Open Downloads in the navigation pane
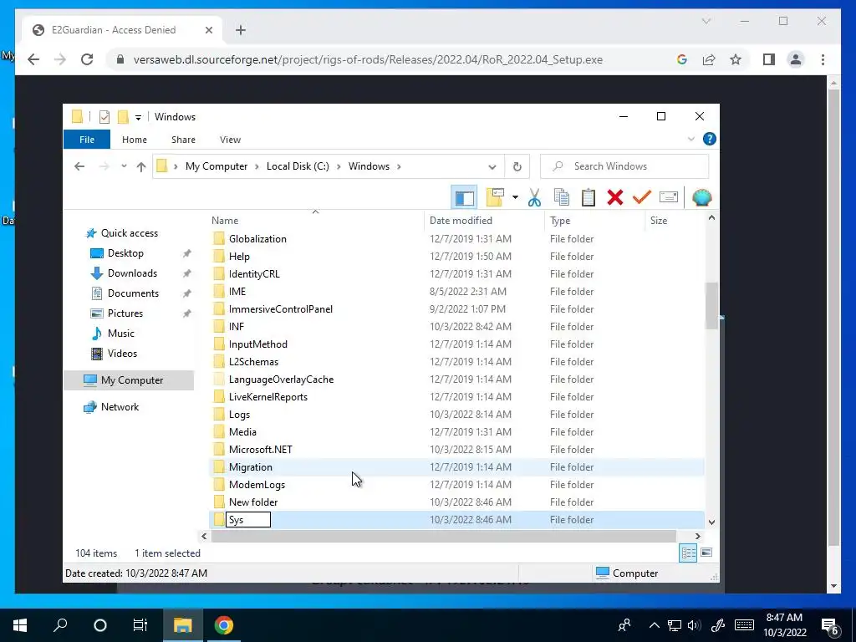 pos(132,273)
